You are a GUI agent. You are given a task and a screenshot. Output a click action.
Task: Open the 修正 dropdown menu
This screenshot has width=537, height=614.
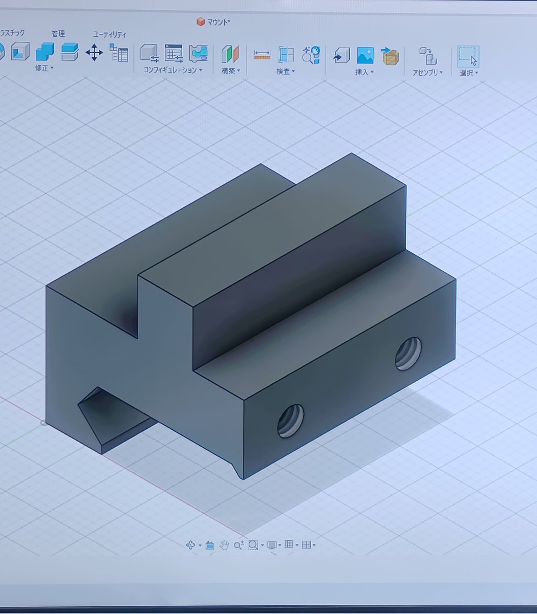(45, 68)
